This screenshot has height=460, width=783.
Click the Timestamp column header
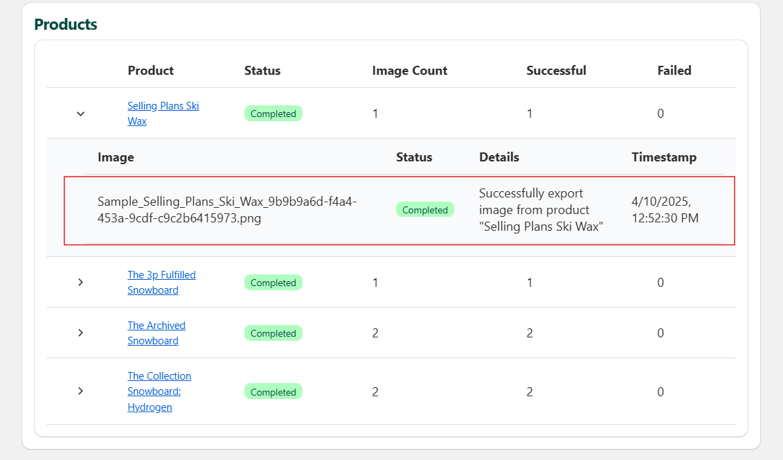coord(663,157)
